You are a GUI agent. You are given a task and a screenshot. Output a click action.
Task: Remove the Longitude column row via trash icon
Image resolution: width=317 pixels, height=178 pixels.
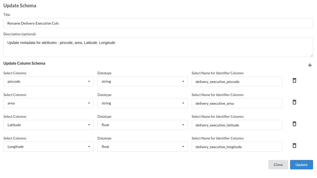click(294, 146)
